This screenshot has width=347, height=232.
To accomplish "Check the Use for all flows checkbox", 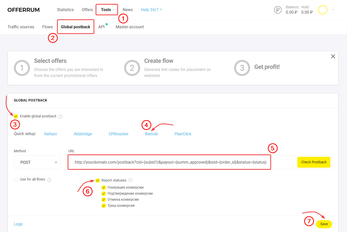I will 16,179.
